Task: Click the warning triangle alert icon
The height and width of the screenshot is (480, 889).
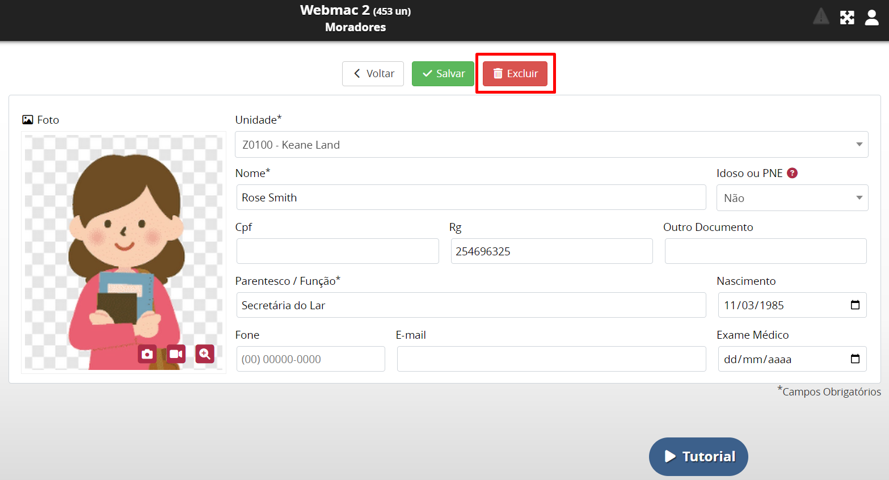Action: pyautogui.click(x=821, y=17)
